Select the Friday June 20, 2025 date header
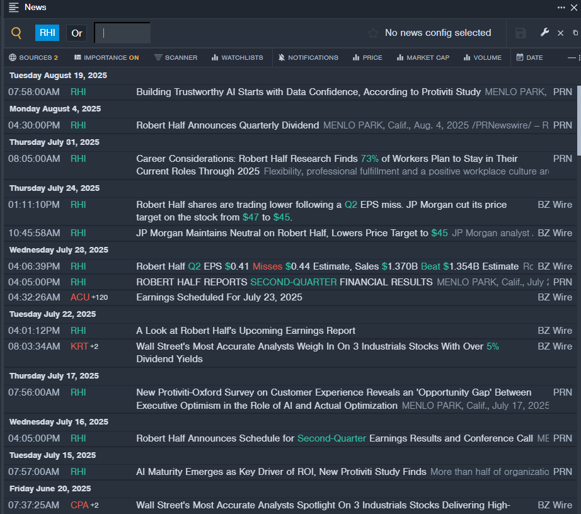This screenshot has height=514, width=581. click(50, 489)
